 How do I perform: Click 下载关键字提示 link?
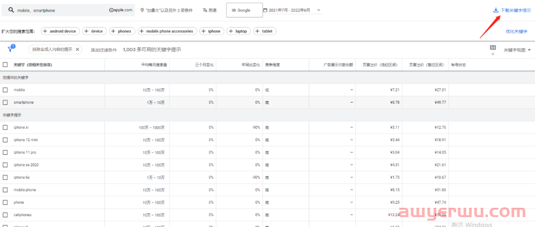(516, 10)
